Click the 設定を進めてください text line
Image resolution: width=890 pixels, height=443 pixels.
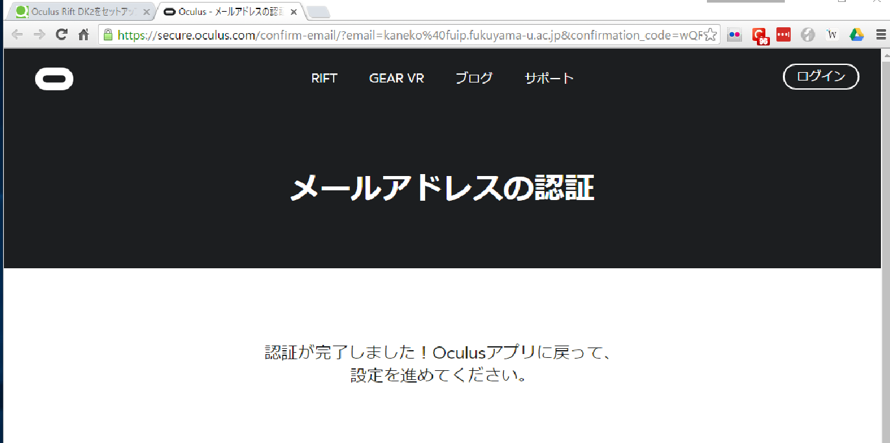[439, 375]
